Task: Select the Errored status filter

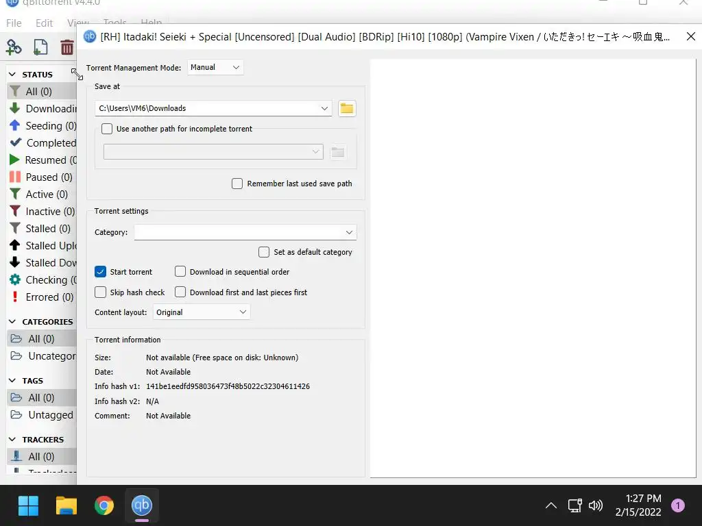Action: tap(43, 297)
